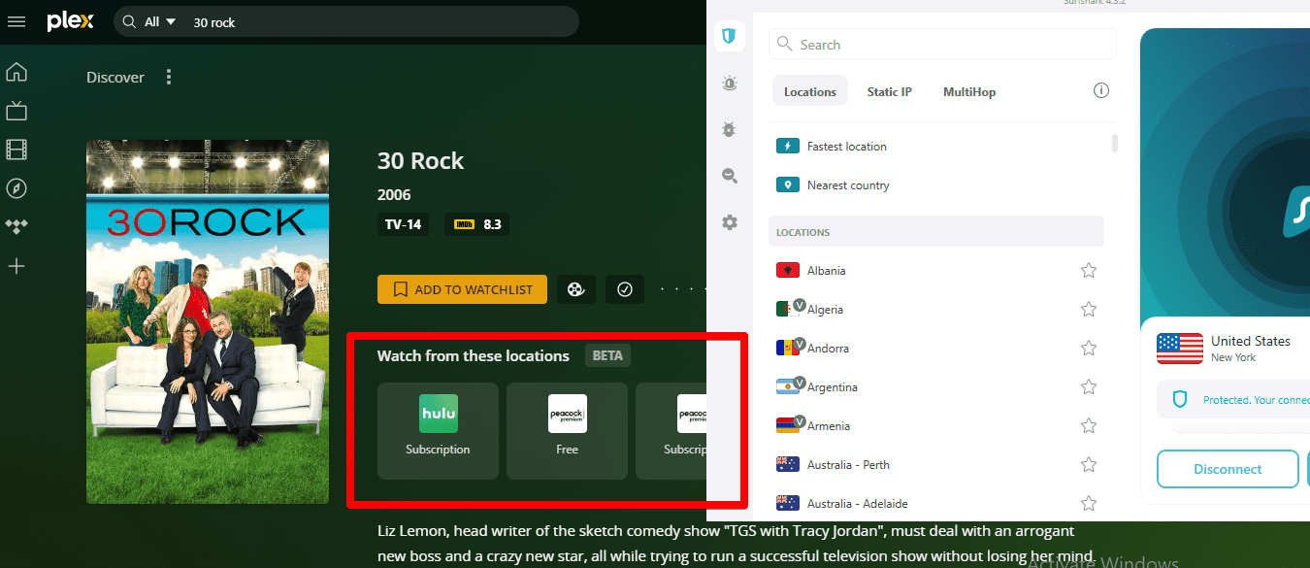Open Surfshark settings gear icon
Screen dimensions: 1310x568
[730, 222]
